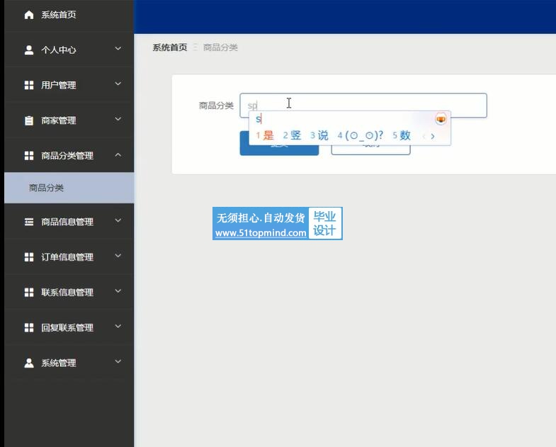Click the grid icon beside 用户管理

point(29,85)
